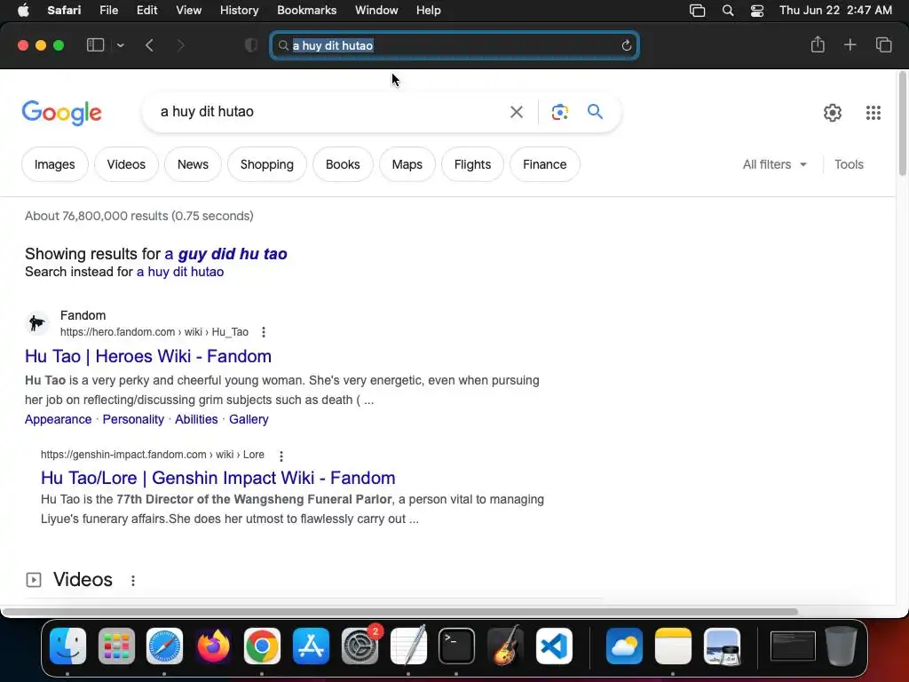Launch Google Chrome from the Dock
The image size is (909, 682).
[x=262, y=646]
